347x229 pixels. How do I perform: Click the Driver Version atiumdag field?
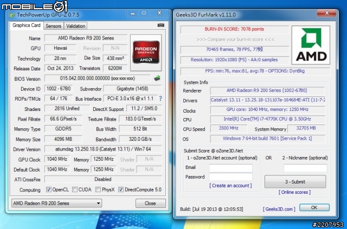103,149
